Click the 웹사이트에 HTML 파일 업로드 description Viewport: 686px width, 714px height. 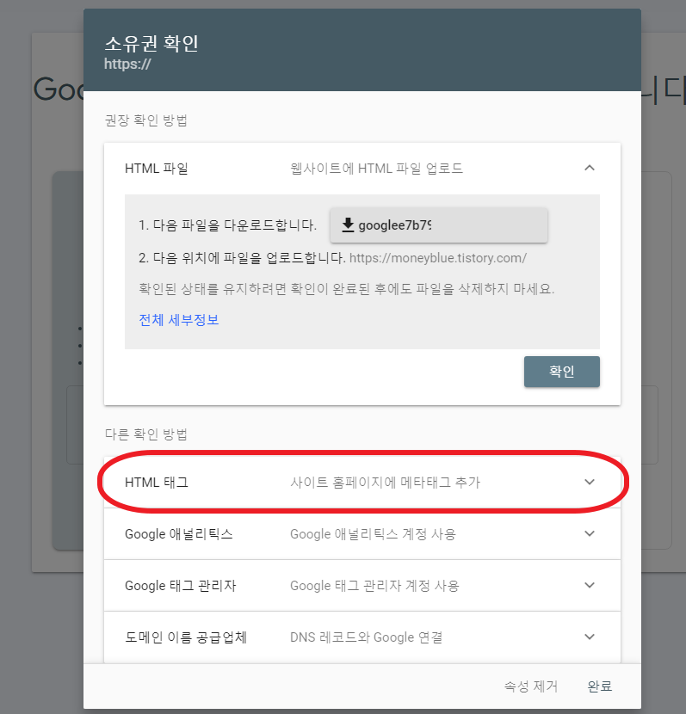coord(376,169)
